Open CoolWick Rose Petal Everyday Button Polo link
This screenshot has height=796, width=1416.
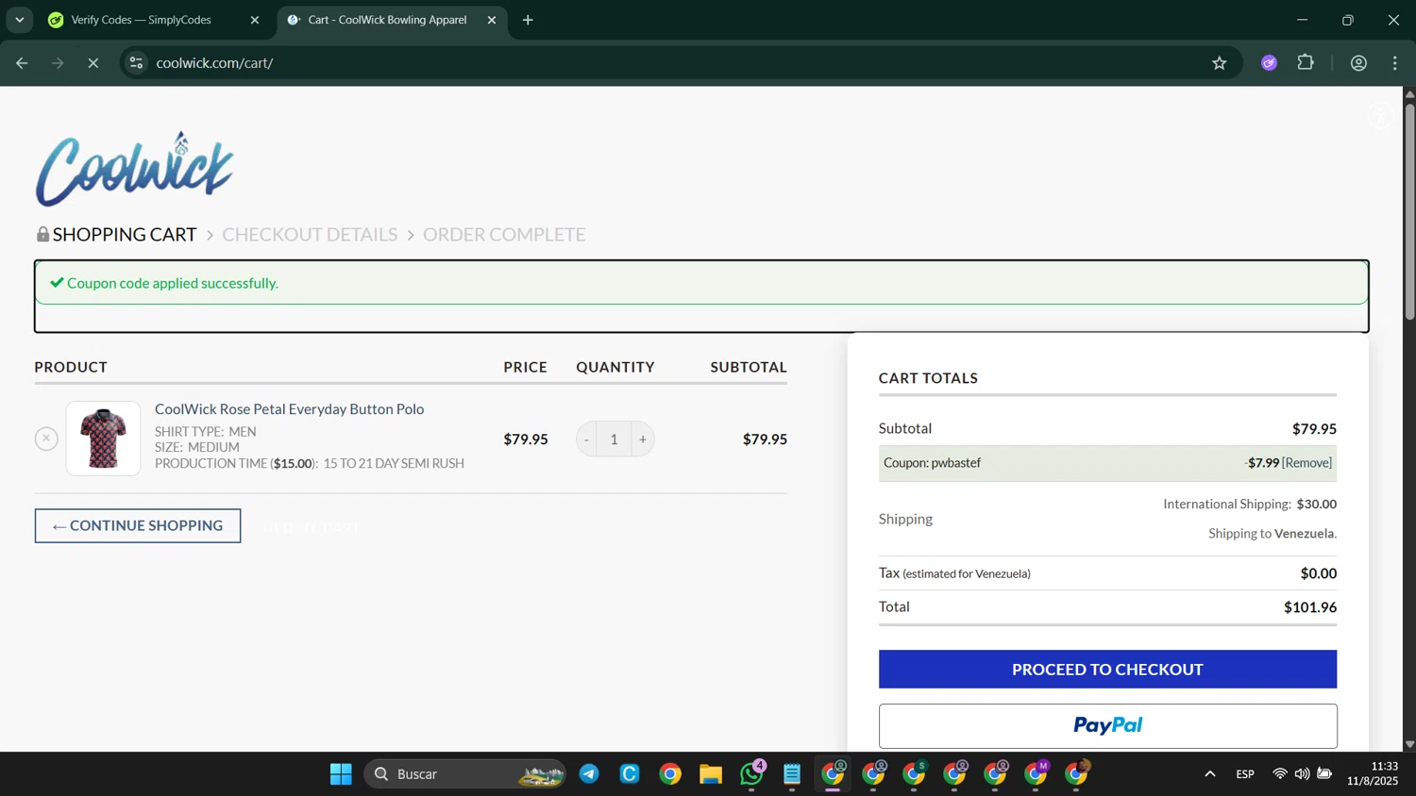pyautogui.click(x=289, y=408)
